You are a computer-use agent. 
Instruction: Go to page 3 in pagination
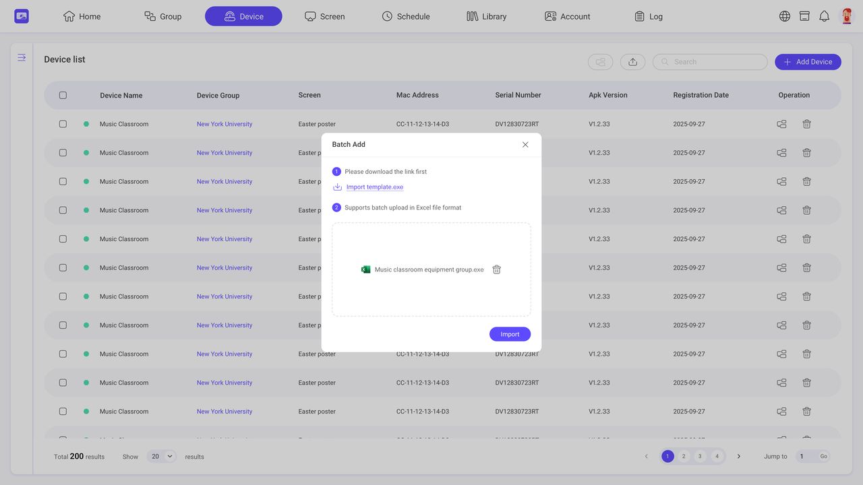click(700, 456)
